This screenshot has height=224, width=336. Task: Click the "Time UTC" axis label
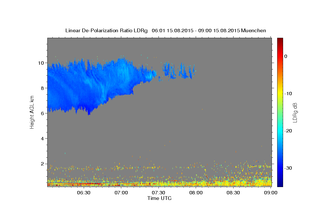(x=159, y=198)
